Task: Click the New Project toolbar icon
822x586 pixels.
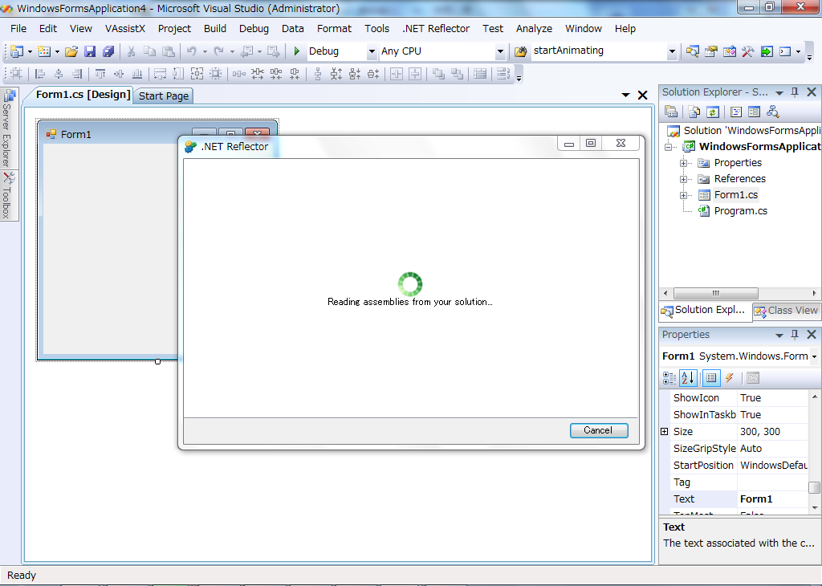Action: pyautogui.click(x=17, y=51)
